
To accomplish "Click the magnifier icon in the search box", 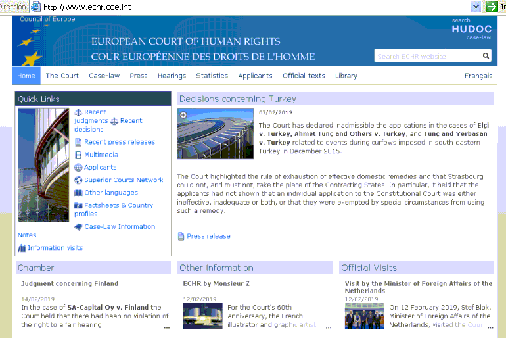I will [x=486, y=56].
